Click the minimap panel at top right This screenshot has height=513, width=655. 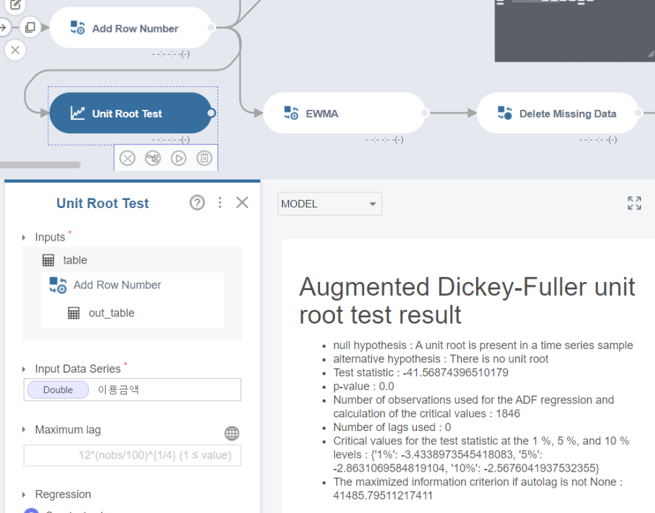(575, 30)
